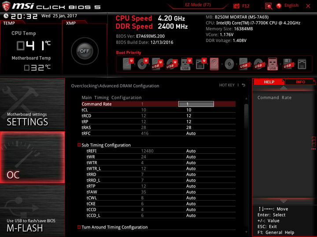Viewport: 317px width, 237px height.
Task: Open the M-FLASH section
Action: tap(32, 211)
